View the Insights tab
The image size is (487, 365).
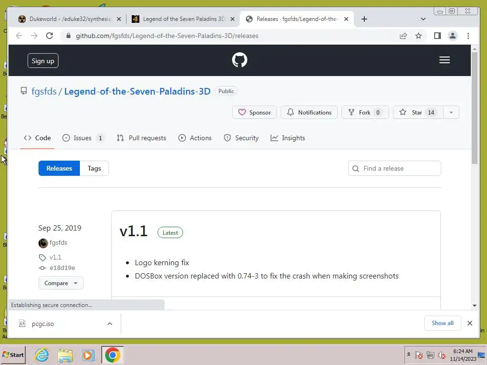[288, 138]
